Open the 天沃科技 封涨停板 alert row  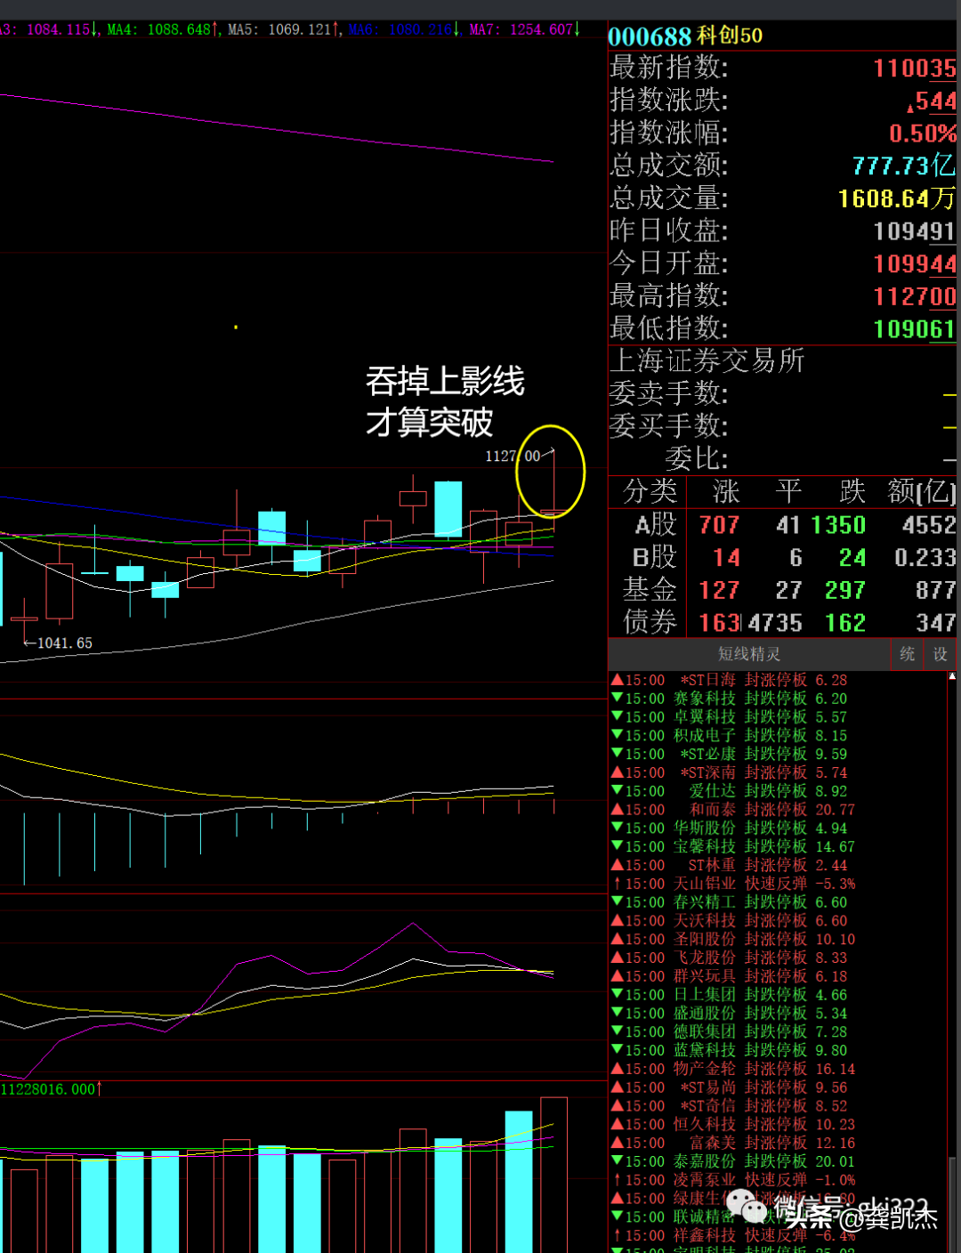729,921
